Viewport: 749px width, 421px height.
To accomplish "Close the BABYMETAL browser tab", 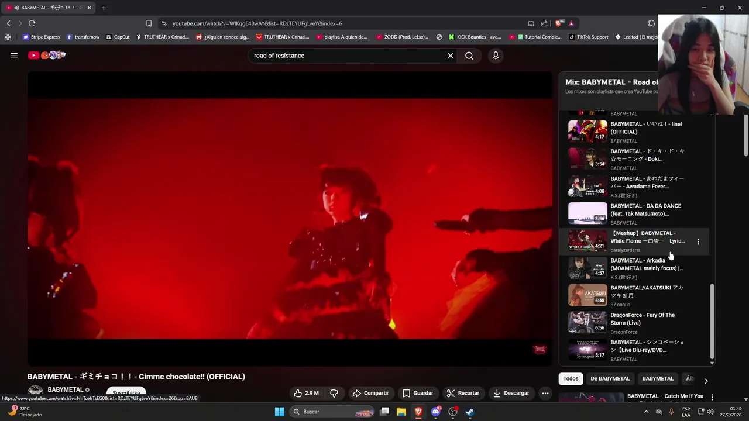I will (89, 8).
